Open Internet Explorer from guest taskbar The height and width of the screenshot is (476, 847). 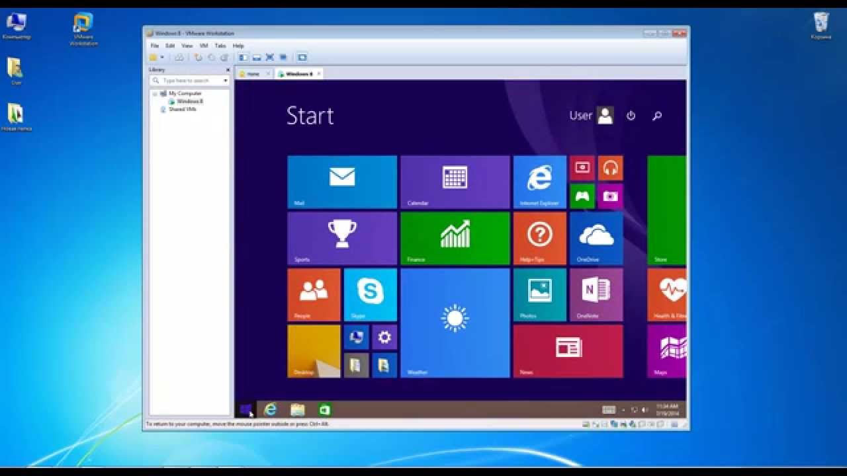270,410
